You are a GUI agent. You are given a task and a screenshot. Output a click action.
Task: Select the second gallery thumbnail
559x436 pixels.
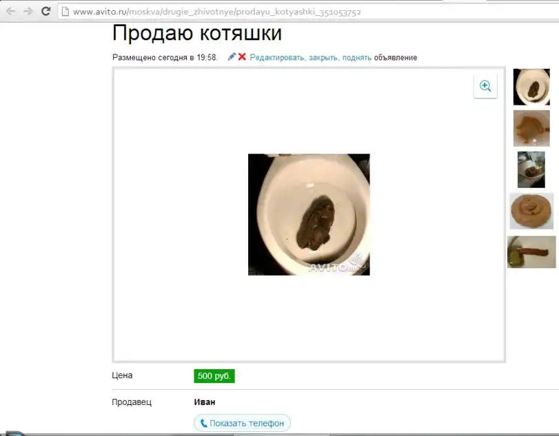tap(531, 128)
